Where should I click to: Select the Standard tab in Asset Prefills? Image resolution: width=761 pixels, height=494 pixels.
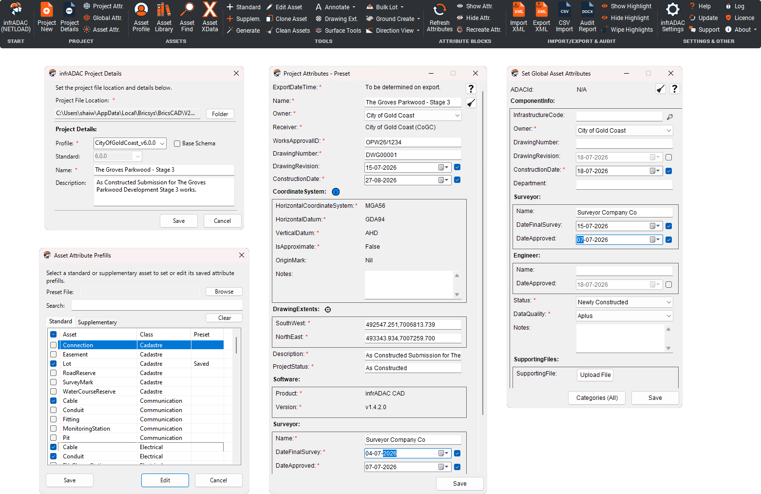click(60, 321)
